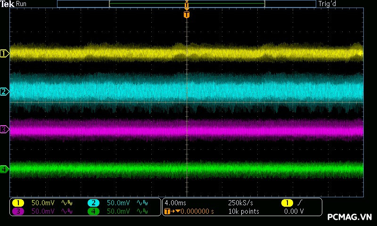The width and height of the screenshot is (377, 226).
Task: Click the cyan channel 2 ground marker
Action: [x=4, y=91]
